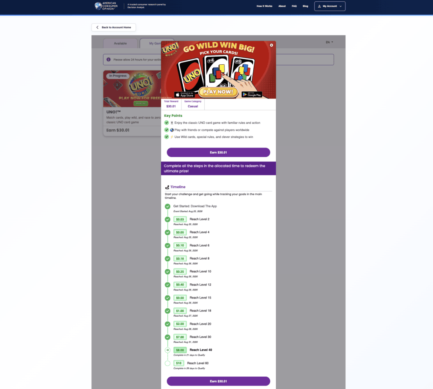Click the checkmark beside Reach Level 20

coord(167,324)
